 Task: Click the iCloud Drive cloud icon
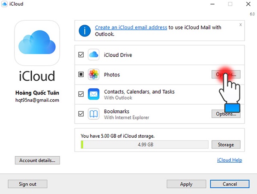pos(93,55)
